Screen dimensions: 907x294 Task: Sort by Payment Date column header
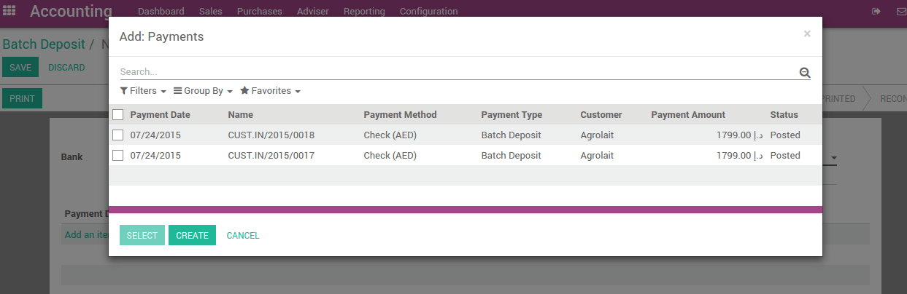pyautogui.click(x=160, y=114)
